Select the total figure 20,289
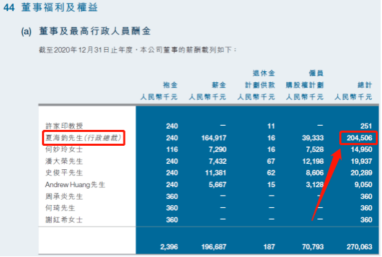The height and width of the screenshot is (257, 382). (x=361, y=173)
